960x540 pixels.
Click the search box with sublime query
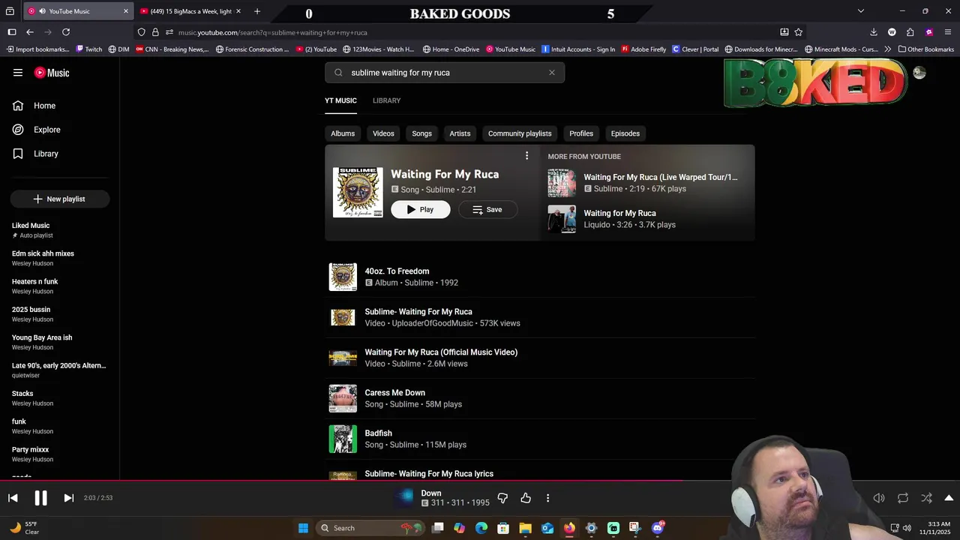point(444,73)
